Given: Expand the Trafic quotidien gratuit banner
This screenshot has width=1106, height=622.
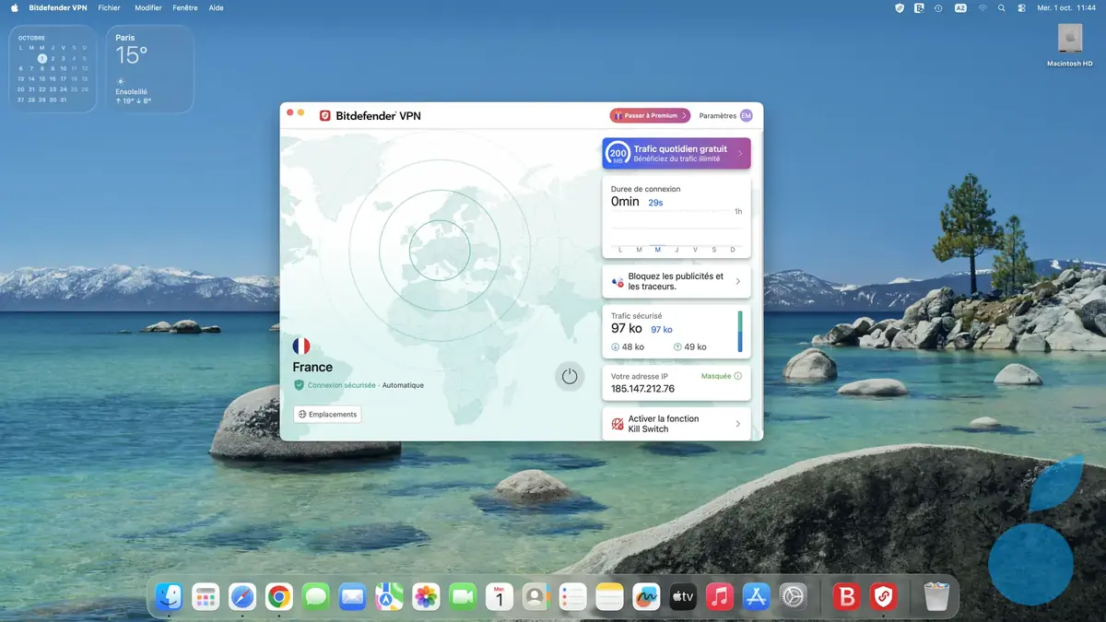Looking at the screenshot, I should 738,152.
